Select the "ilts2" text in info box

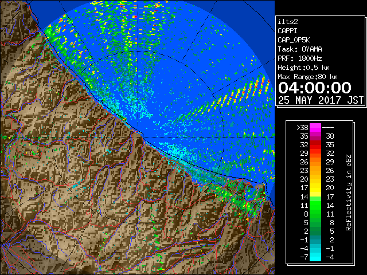pyautogui.click(x=288, y=22)
